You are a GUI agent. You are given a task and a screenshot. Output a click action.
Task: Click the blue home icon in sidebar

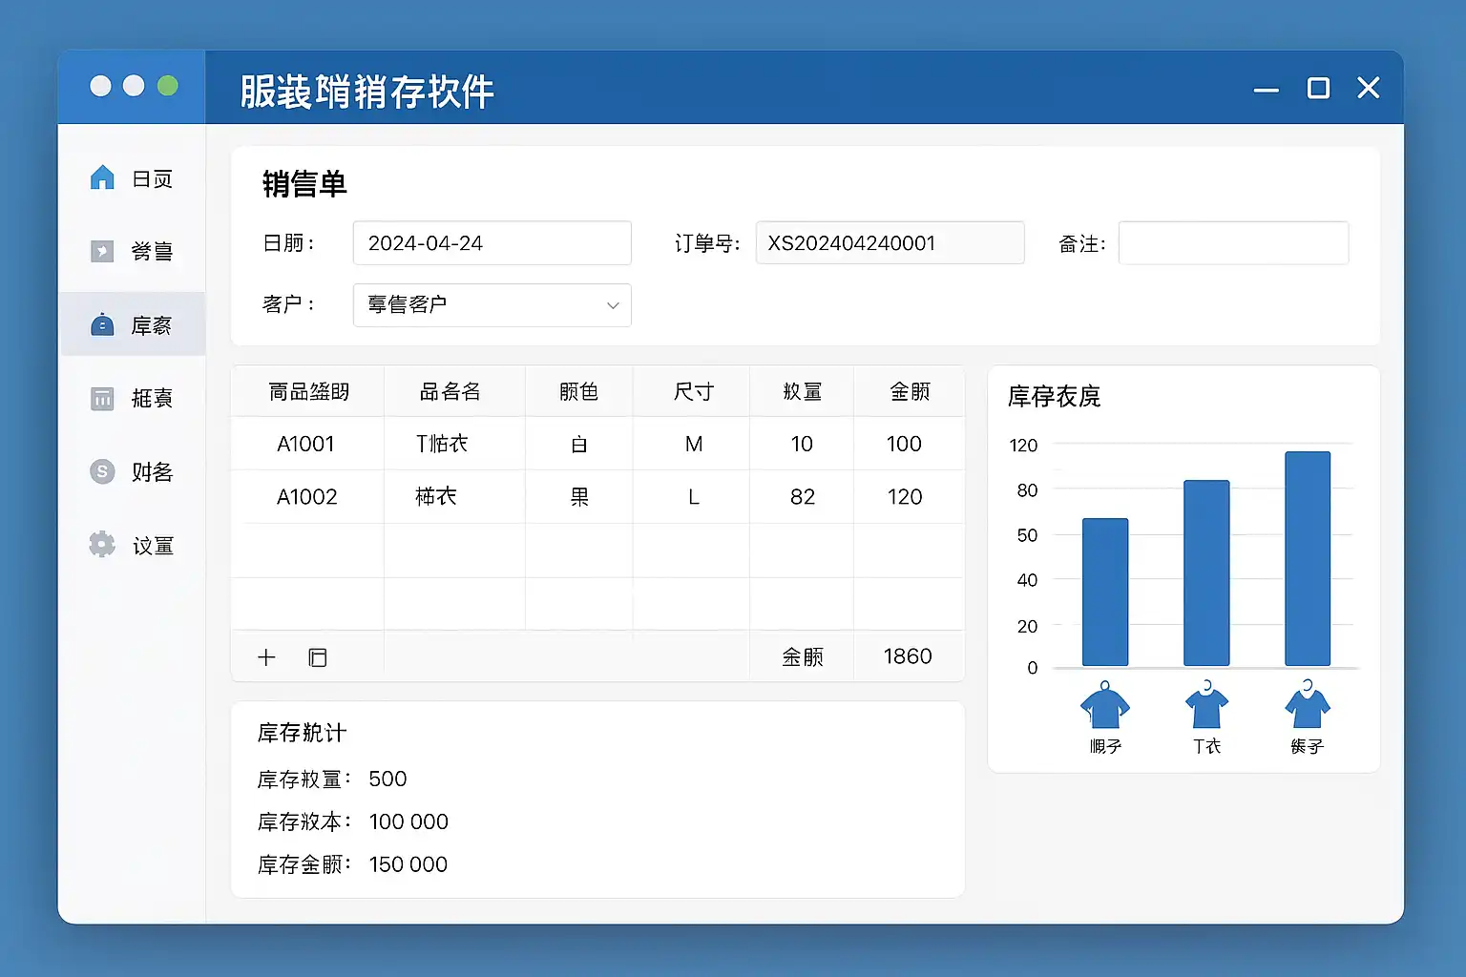102,178
